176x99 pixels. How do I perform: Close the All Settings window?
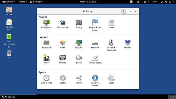tap(136, 11)
